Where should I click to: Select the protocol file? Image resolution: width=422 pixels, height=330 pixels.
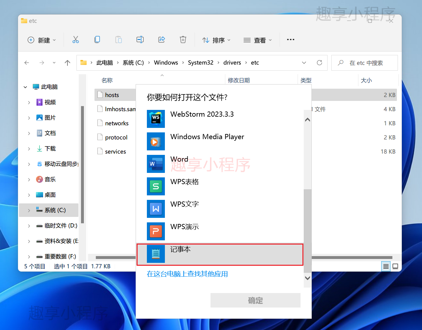tap(112, 137)
